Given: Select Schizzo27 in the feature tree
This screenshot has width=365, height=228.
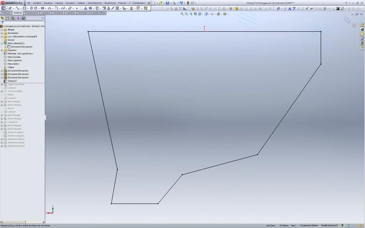Looking at the screenshot, I should (12, 81).
